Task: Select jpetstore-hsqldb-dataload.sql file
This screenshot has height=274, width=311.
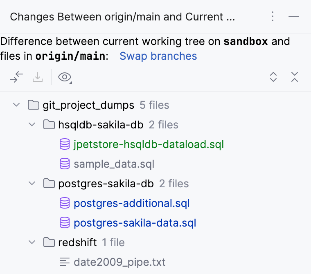Action: point(149,144)
